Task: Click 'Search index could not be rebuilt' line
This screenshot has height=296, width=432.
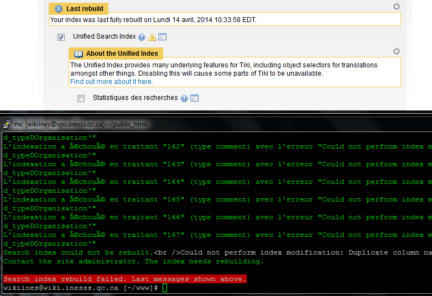Action: (217, 252)
